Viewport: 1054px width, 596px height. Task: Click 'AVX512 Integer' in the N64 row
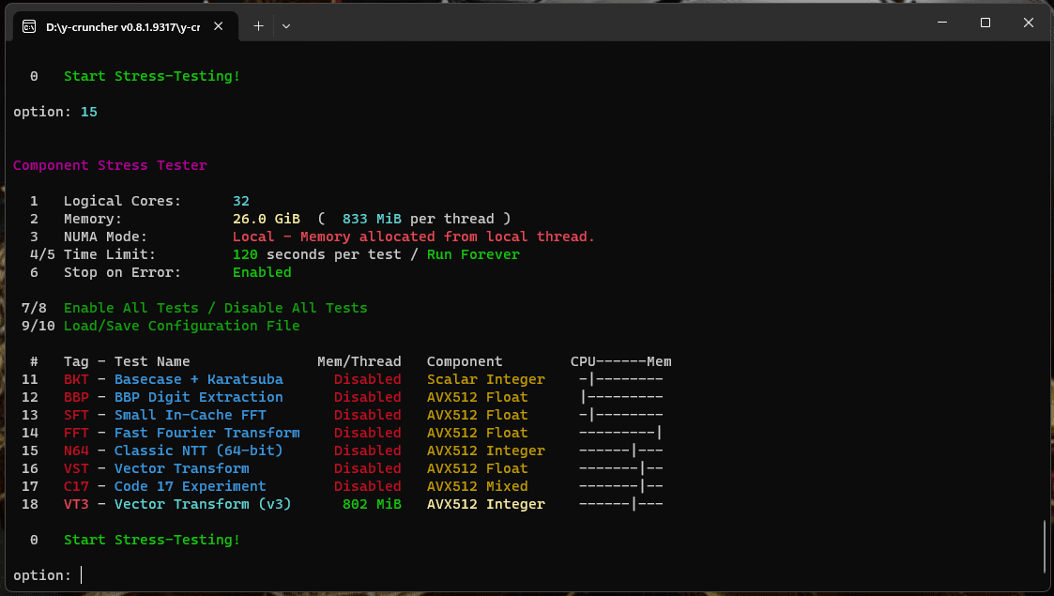486,451
